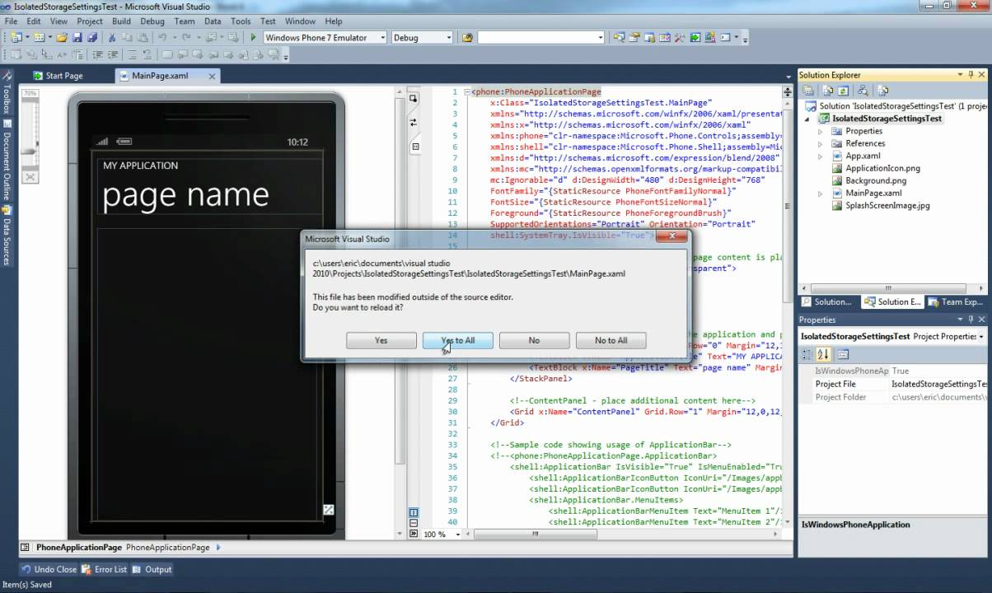Click the Cut scissors icon
The image size is (992, 593).
point(111,38)
